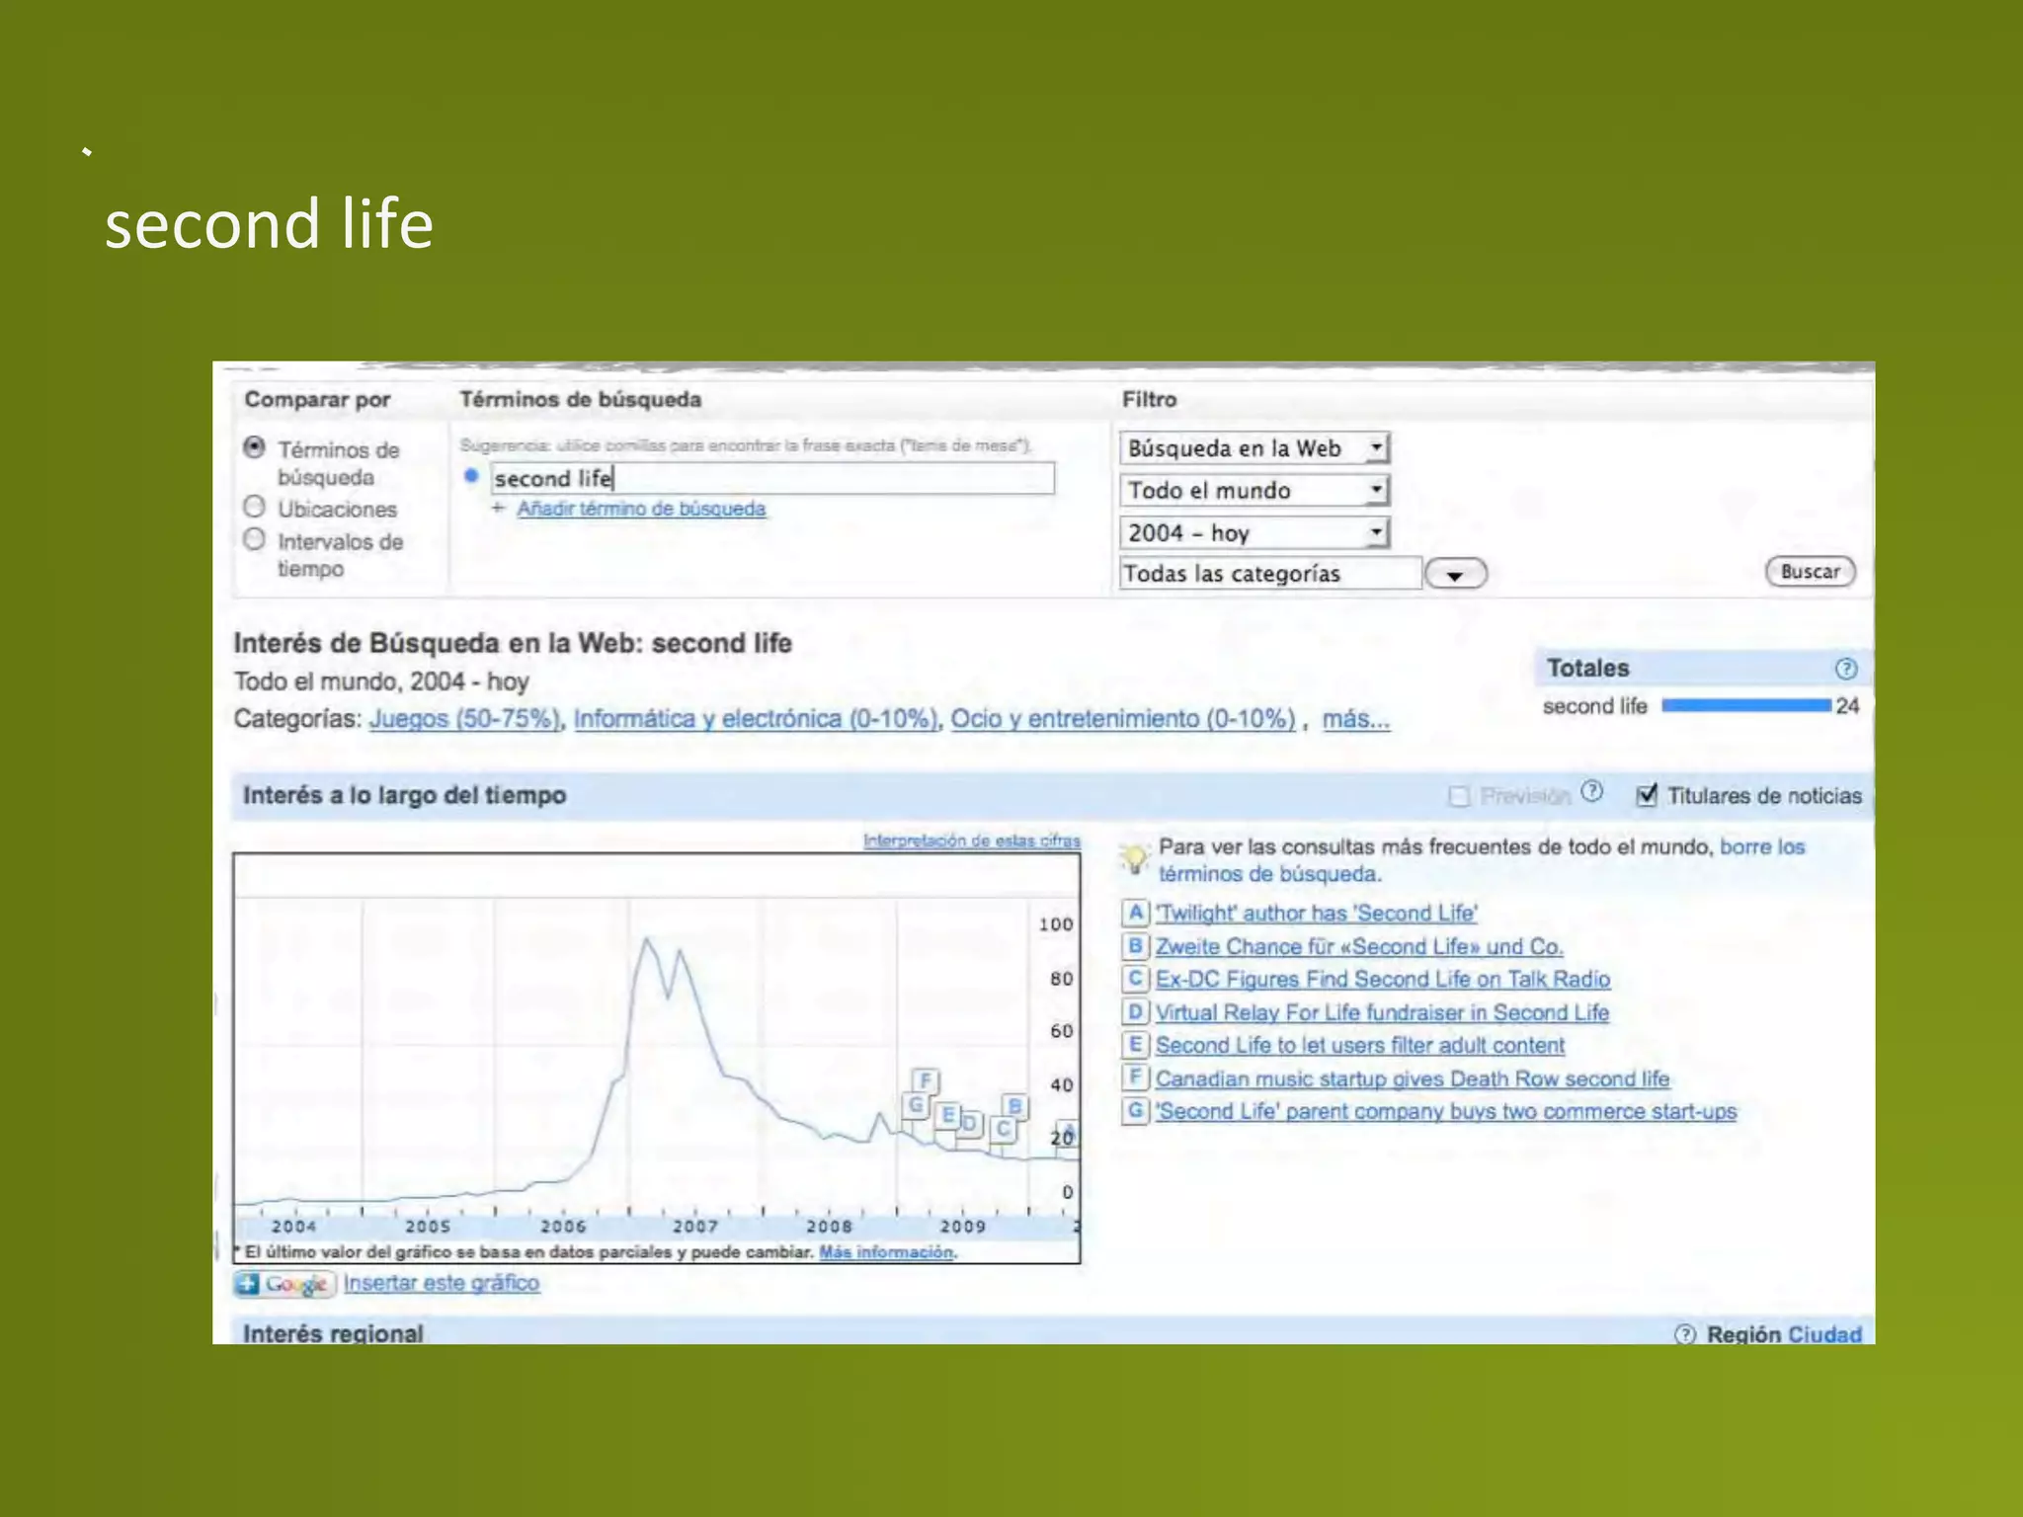Click the help icon near Región
This screenshot has height=1517, width=2023.
tap(1685, 1334)
